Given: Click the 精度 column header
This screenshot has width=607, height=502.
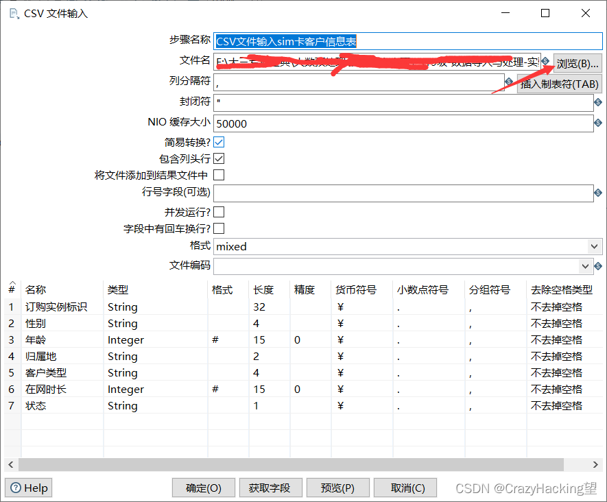Looking at the screenshot, I should click(311, 289).
